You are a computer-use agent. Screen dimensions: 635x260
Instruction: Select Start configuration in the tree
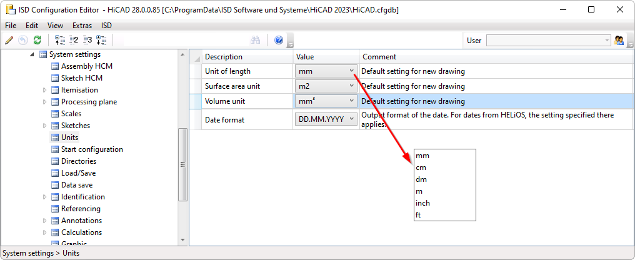[92, 149]
